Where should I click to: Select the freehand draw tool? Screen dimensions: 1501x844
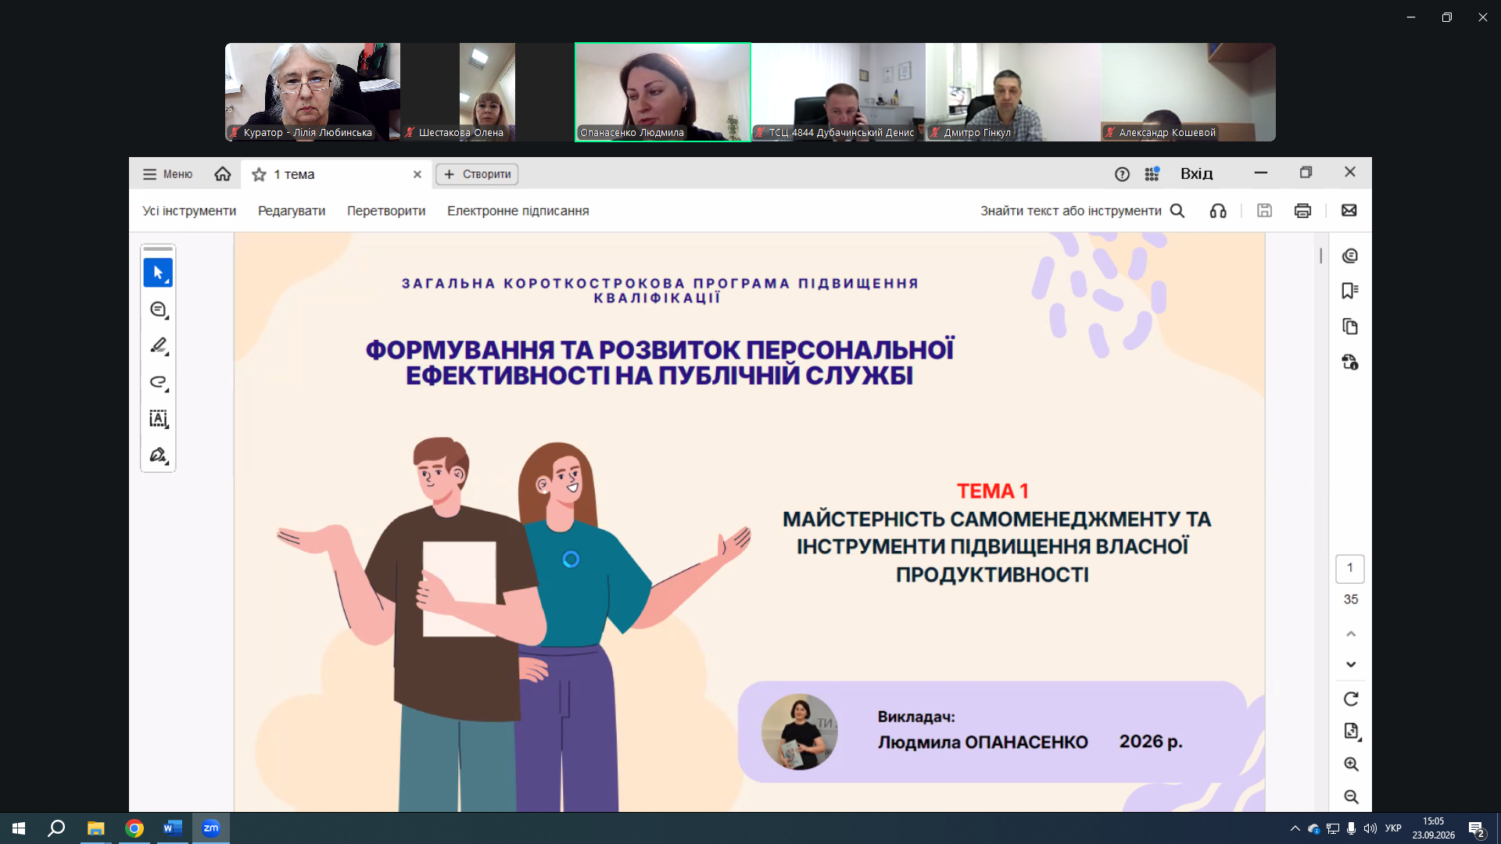click(158, 382)
